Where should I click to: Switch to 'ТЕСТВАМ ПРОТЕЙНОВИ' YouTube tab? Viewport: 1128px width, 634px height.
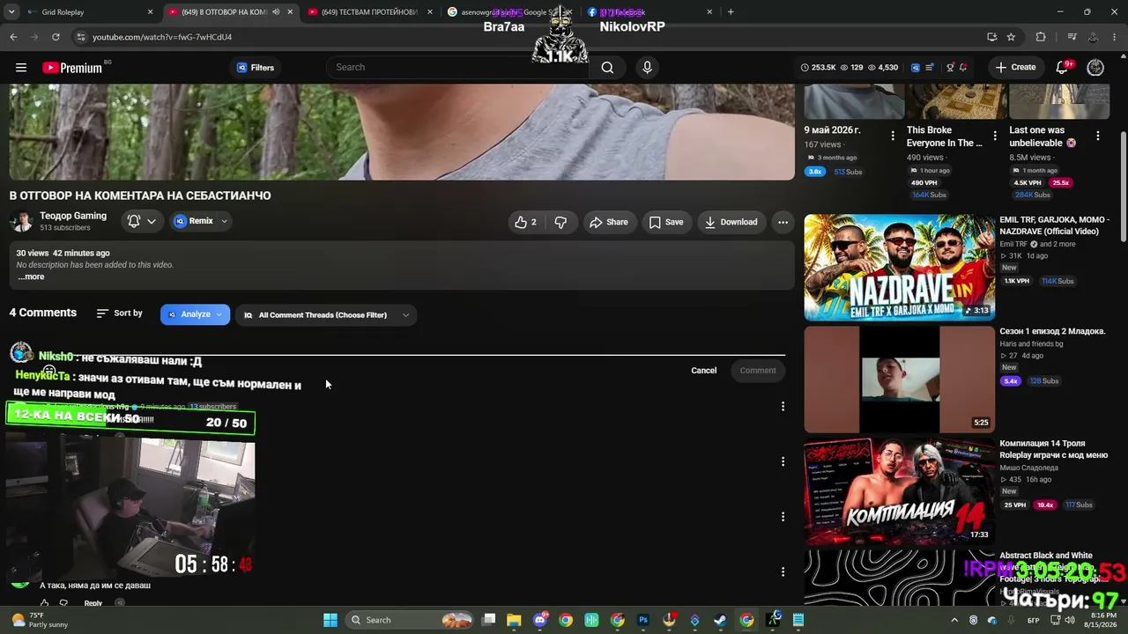tap(370, 12)
